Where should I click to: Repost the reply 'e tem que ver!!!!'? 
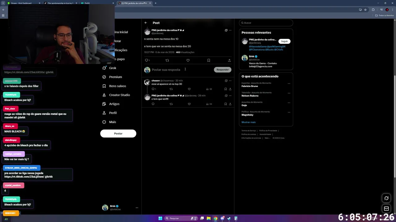pos(171,104)
